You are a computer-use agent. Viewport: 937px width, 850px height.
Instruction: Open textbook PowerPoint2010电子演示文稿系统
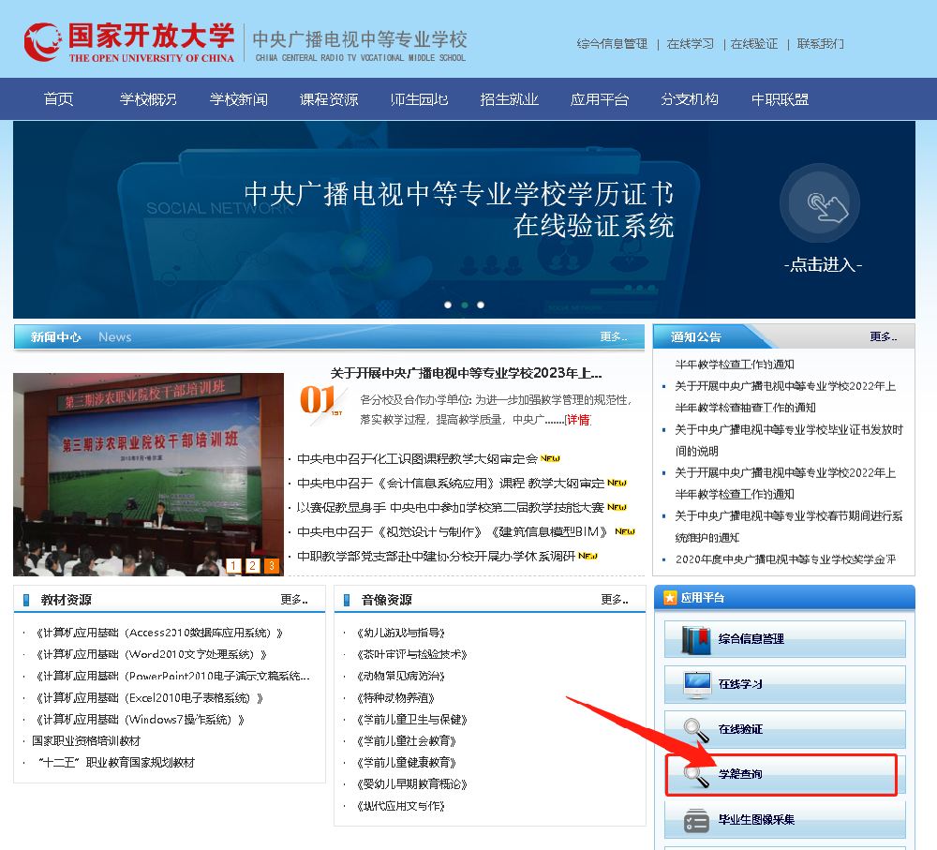pyautogui.click(x=171, y=676)
